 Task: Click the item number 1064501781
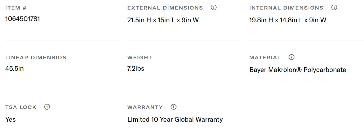point(23,19)
